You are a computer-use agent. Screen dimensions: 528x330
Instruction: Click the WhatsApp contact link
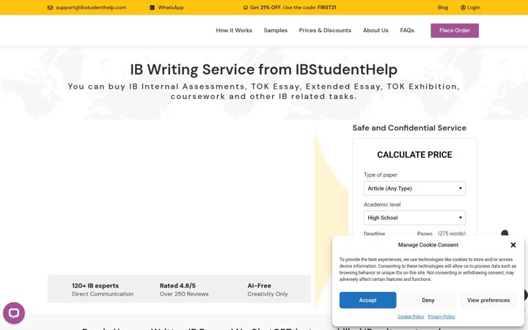171,7
